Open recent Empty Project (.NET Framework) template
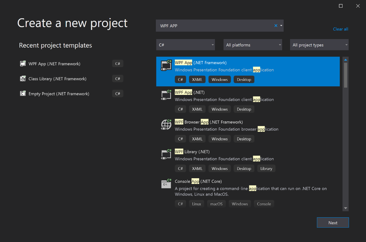 pos(72,94)
